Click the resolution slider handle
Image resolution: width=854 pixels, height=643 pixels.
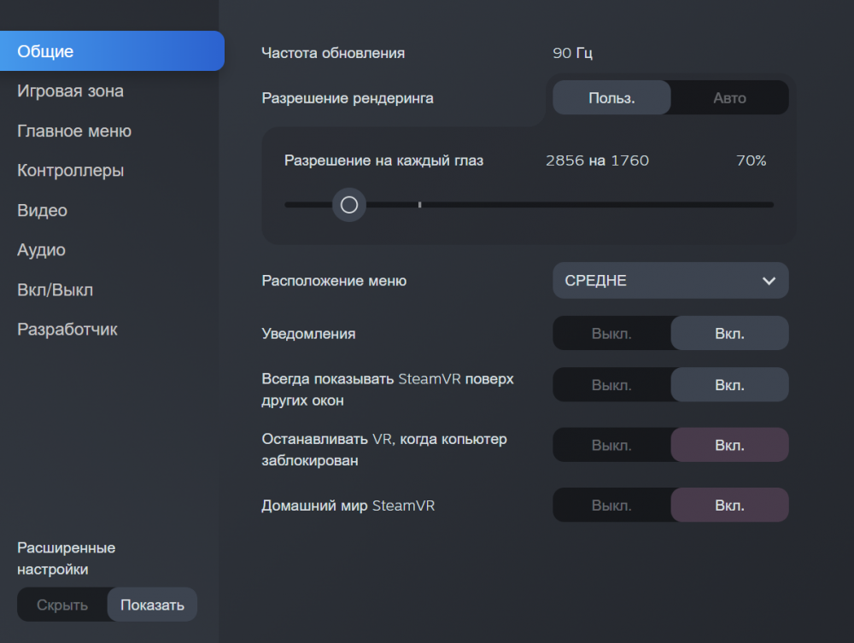[x=348, y=205]
